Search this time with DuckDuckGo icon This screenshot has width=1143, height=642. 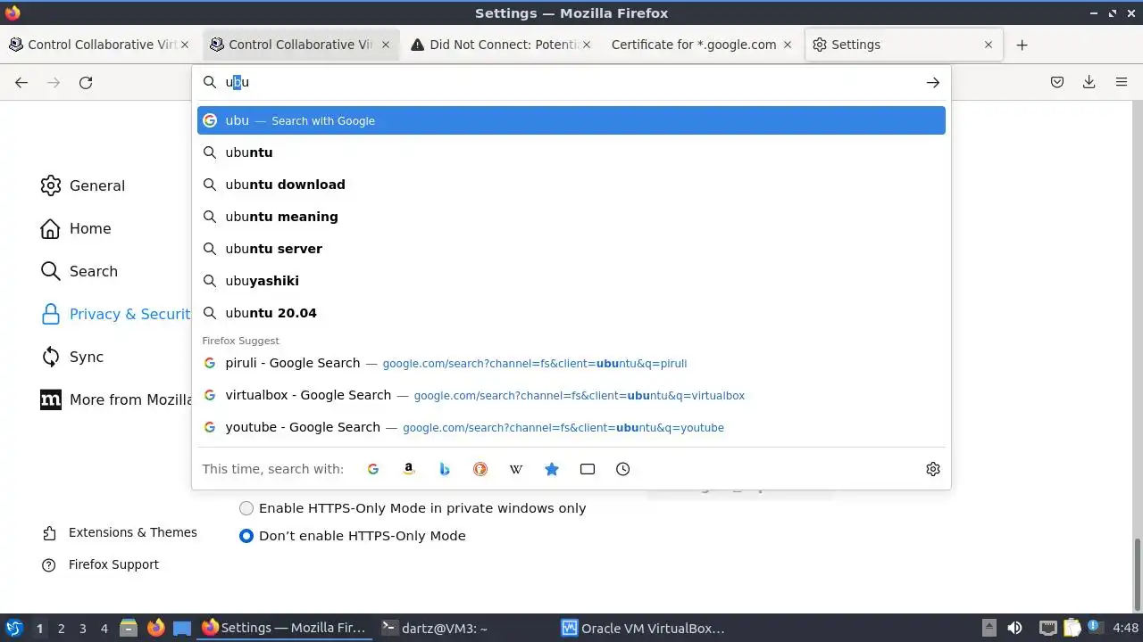tap(480, 469)
